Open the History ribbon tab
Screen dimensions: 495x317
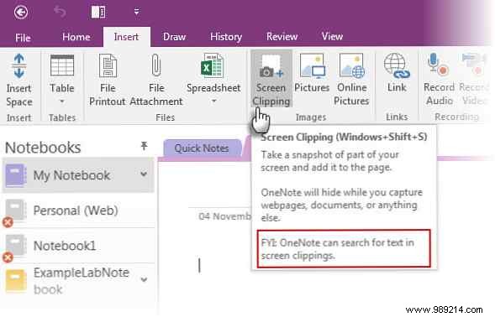(x=226, y=37)
